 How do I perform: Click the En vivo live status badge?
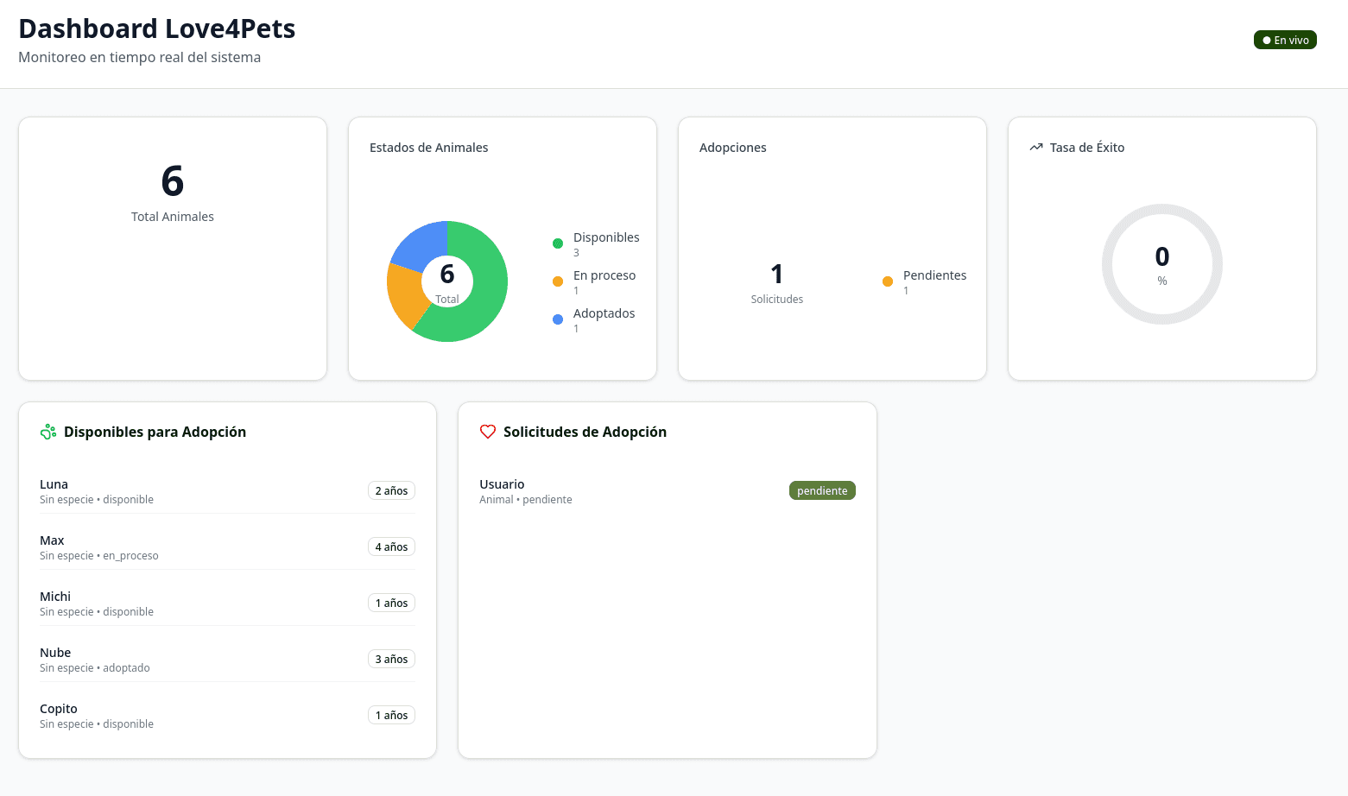click(x=1285, y=40)
